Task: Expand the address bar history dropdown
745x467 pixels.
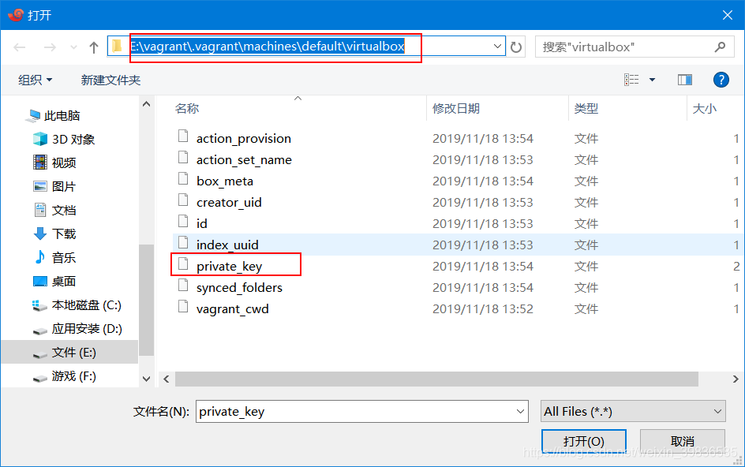Action: [497, 46]
